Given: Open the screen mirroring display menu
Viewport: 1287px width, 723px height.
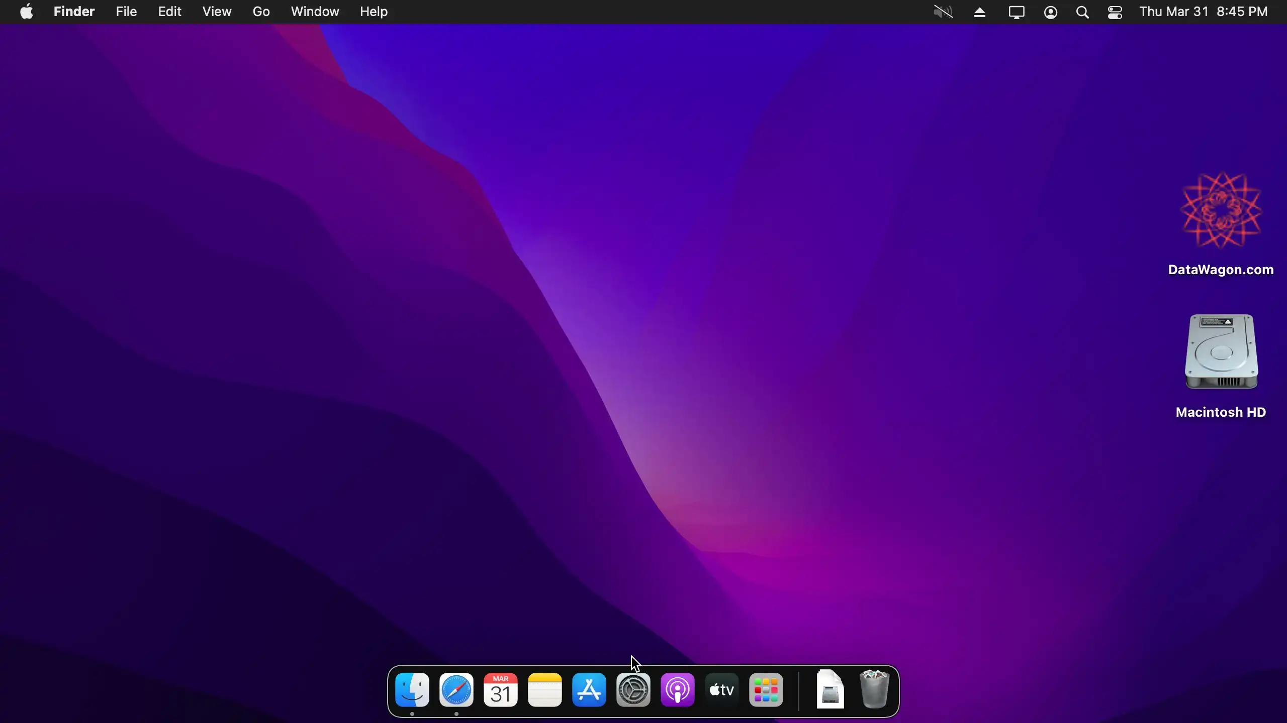Looking at the screenshot, I should pos(1016,12).
